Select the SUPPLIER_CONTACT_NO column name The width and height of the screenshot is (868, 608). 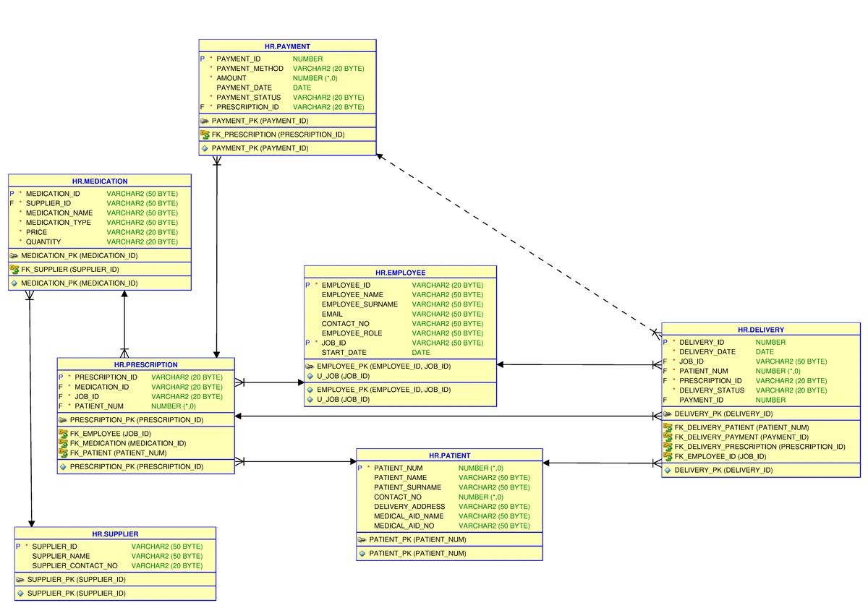(75, 565)
